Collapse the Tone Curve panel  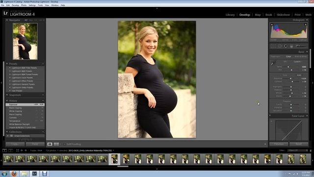307,116
